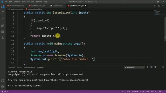Open editor More Actions ellipsis
Viewport: 166px width, 93px height.
pyautogui.click(x=163, y=6)
